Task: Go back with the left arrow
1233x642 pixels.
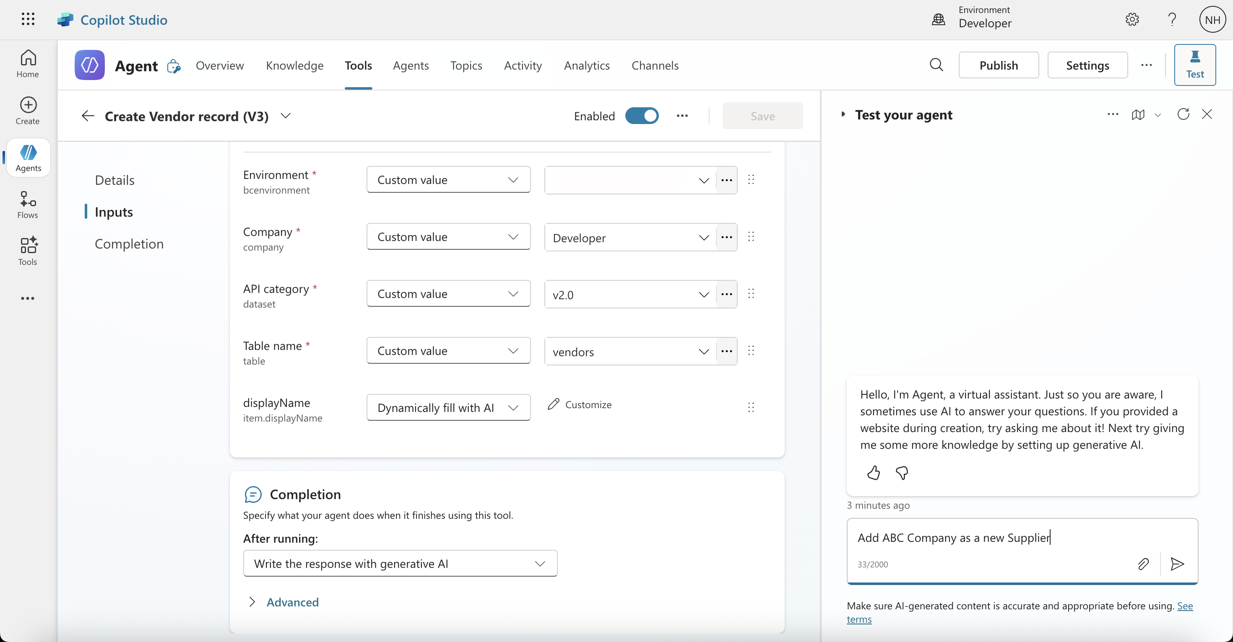Action: click(x=88, y=116)
